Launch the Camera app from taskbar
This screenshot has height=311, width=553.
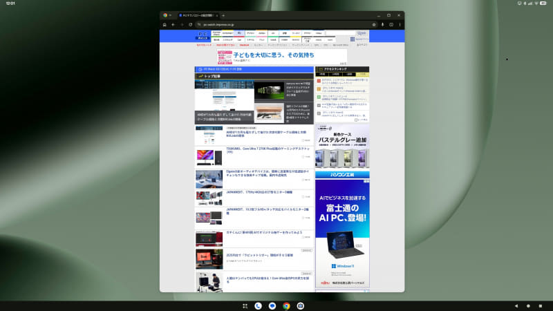click(x=301, y=306)
